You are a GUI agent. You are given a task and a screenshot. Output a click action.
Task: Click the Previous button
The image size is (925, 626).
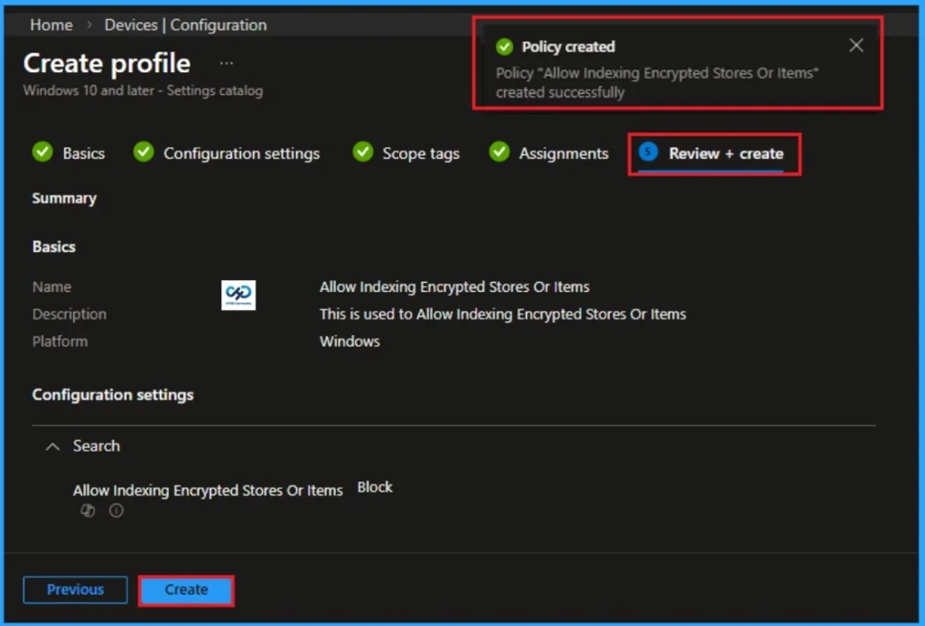click(x=75, y=590)
